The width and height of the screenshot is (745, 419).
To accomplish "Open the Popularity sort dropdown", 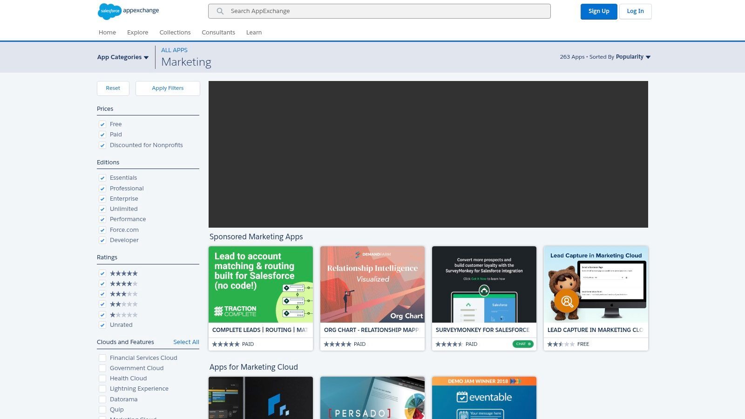I will [633, 56].
